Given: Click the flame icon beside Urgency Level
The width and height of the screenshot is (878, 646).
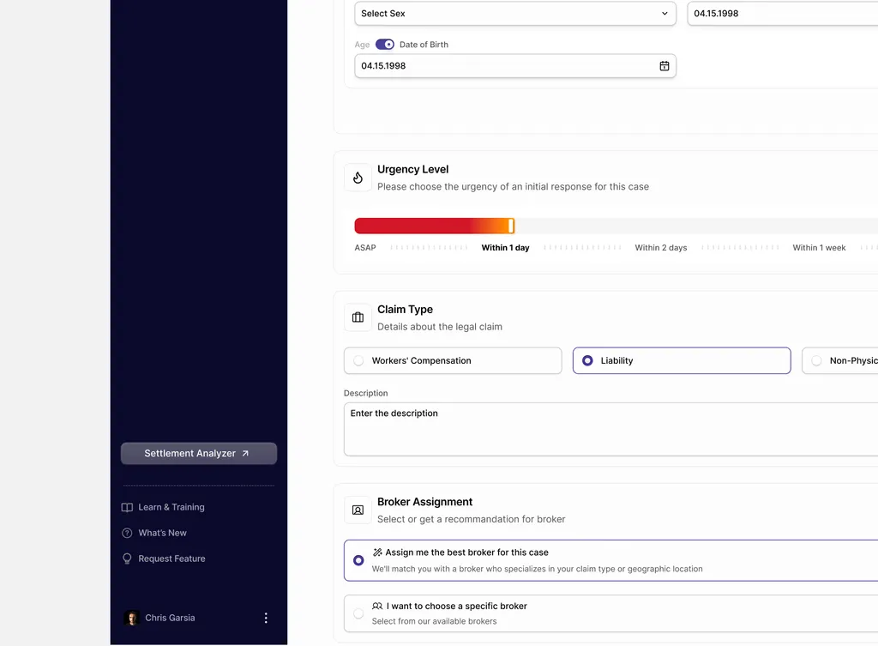Looking at the screenshot, I should pyautogui.click(x=358, y=178).
